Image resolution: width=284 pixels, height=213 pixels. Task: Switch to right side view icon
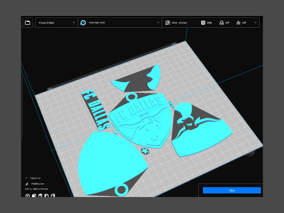[53, 195]
